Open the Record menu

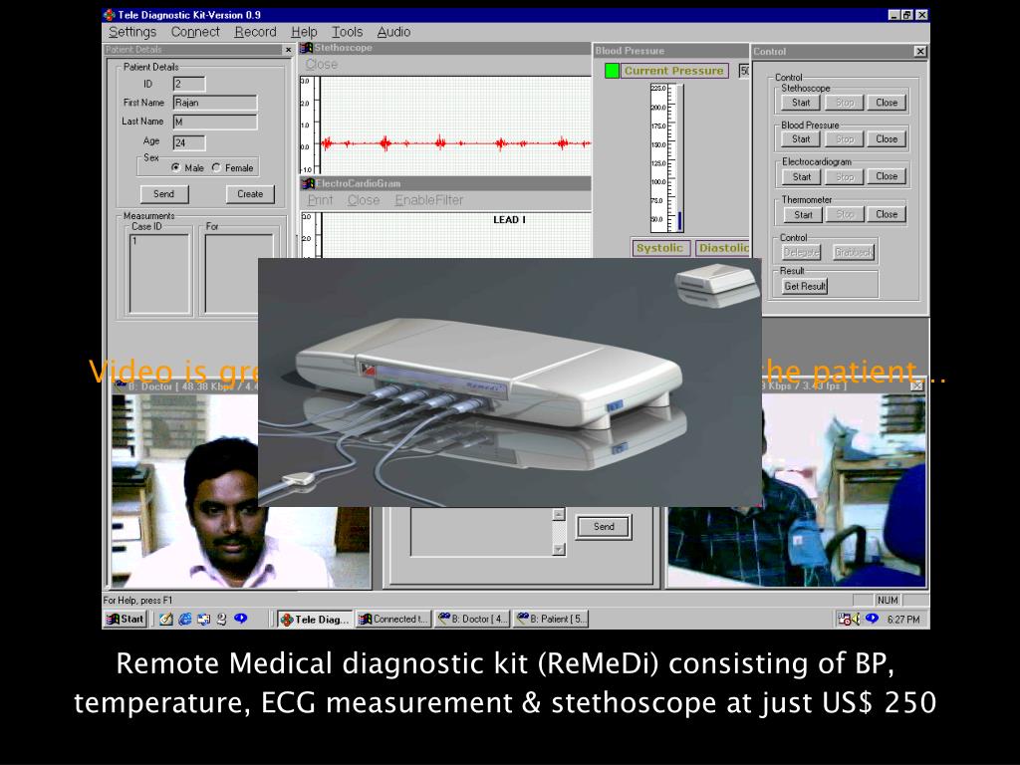255,32
